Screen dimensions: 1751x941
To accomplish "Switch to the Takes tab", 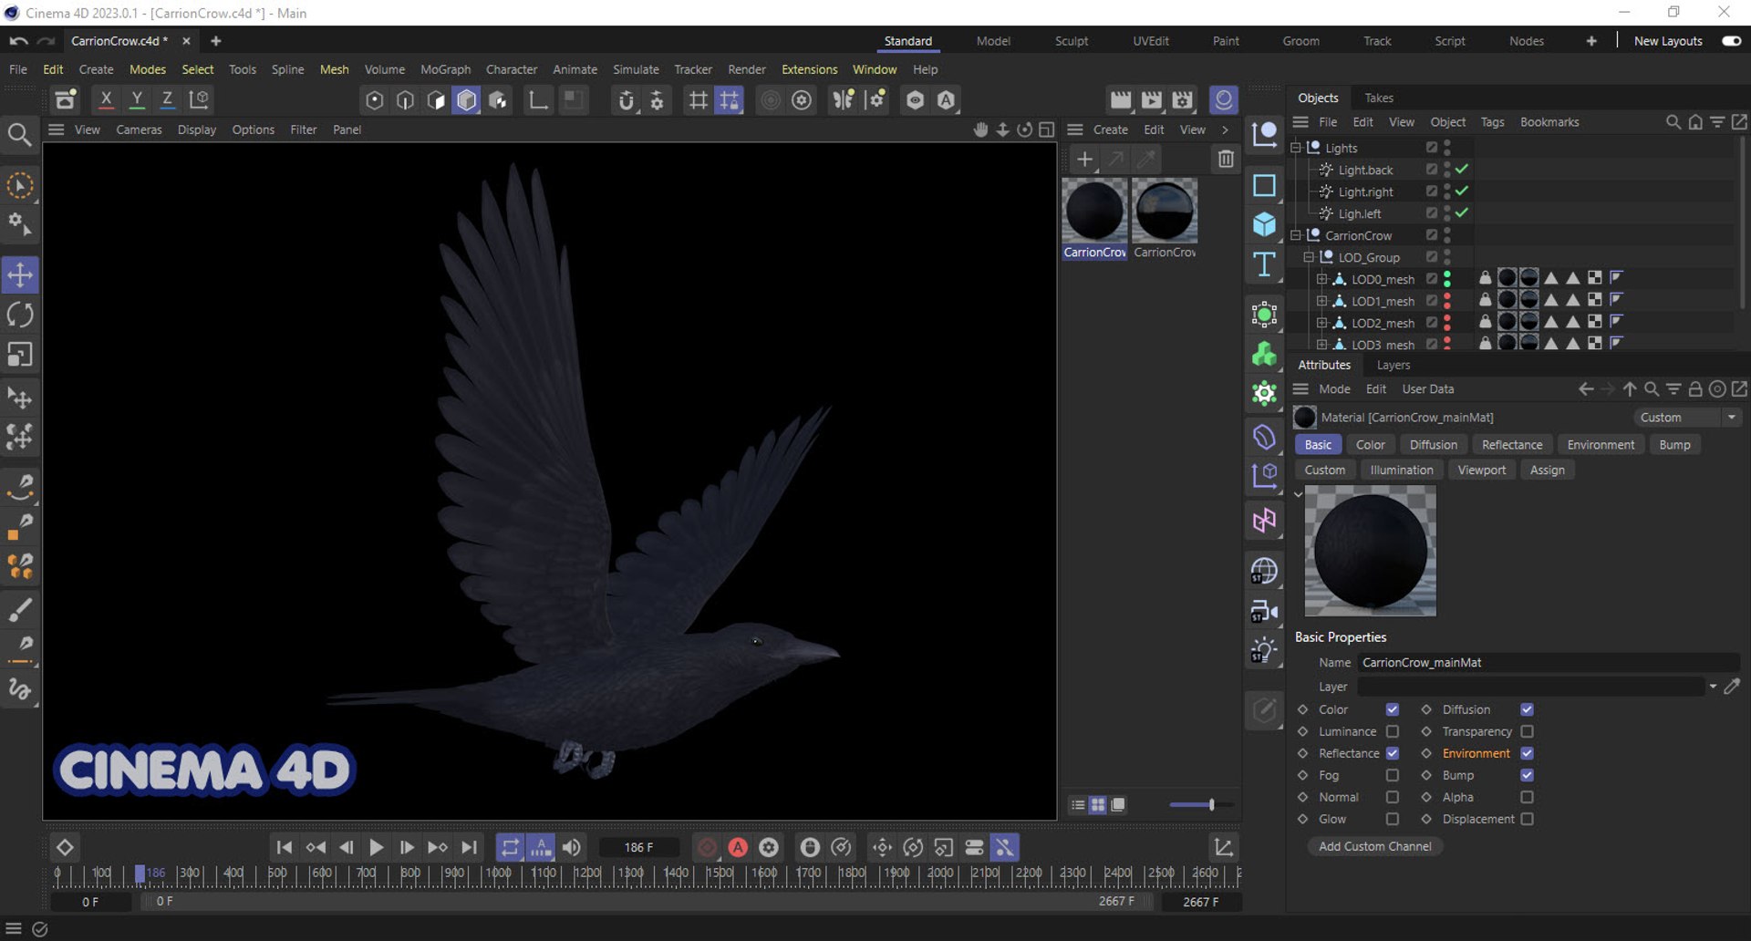I will [x=1378, y=98].
